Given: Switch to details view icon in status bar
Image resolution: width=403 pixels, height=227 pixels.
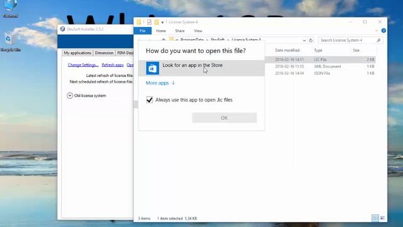Looking at the screenshot, I should 375,218.
